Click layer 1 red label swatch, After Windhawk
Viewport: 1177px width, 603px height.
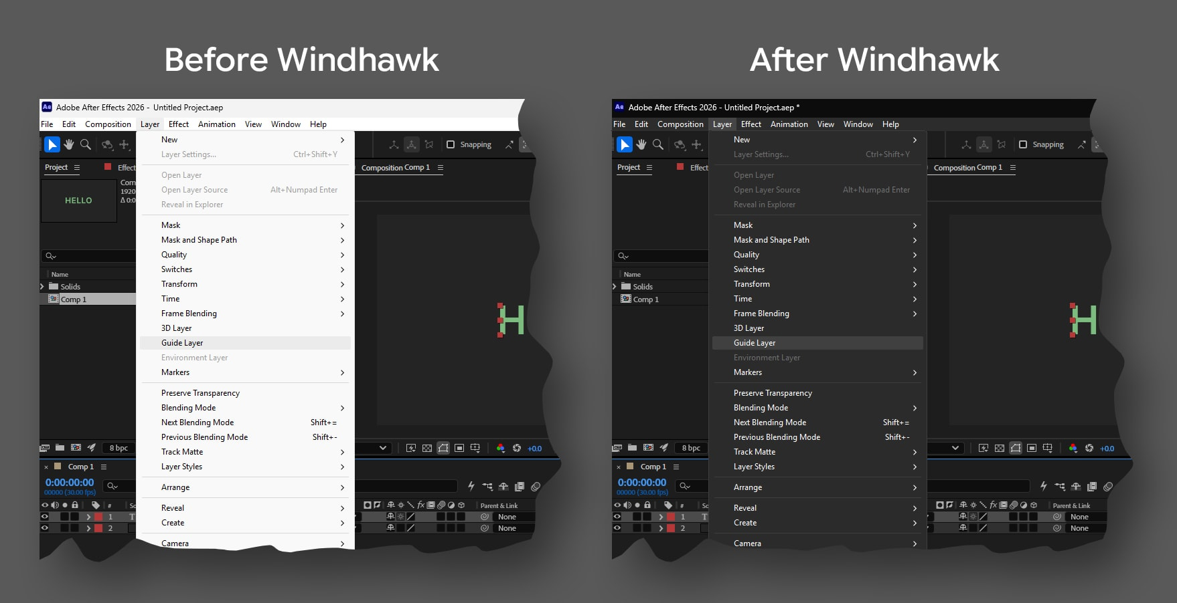point(671,517)
